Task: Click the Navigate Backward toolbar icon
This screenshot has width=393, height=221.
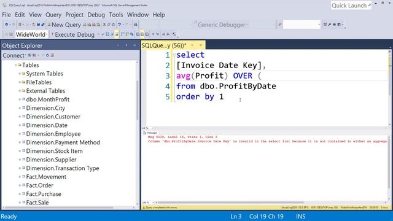Action: (7, 25)
